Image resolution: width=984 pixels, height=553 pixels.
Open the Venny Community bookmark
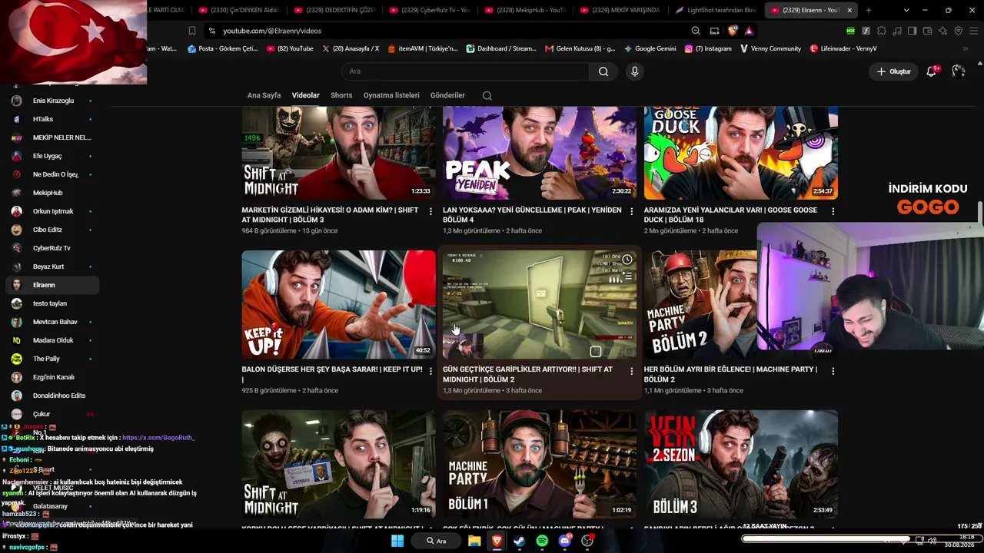(770, 48)
